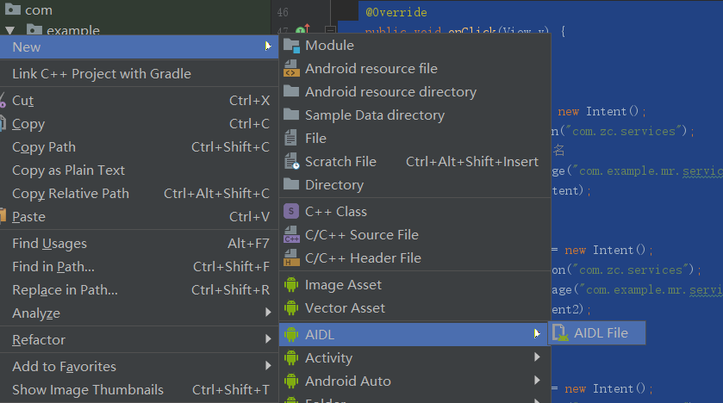Image resolution: width=723 pixels, height=403 pixels.
Task: Select C/C++ Source File label
Action: [x=362, y=235]
